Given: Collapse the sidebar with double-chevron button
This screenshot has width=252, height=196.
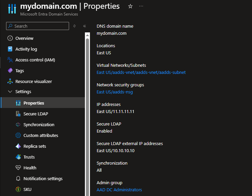Looking at the screenshot, I should (85, 26).
